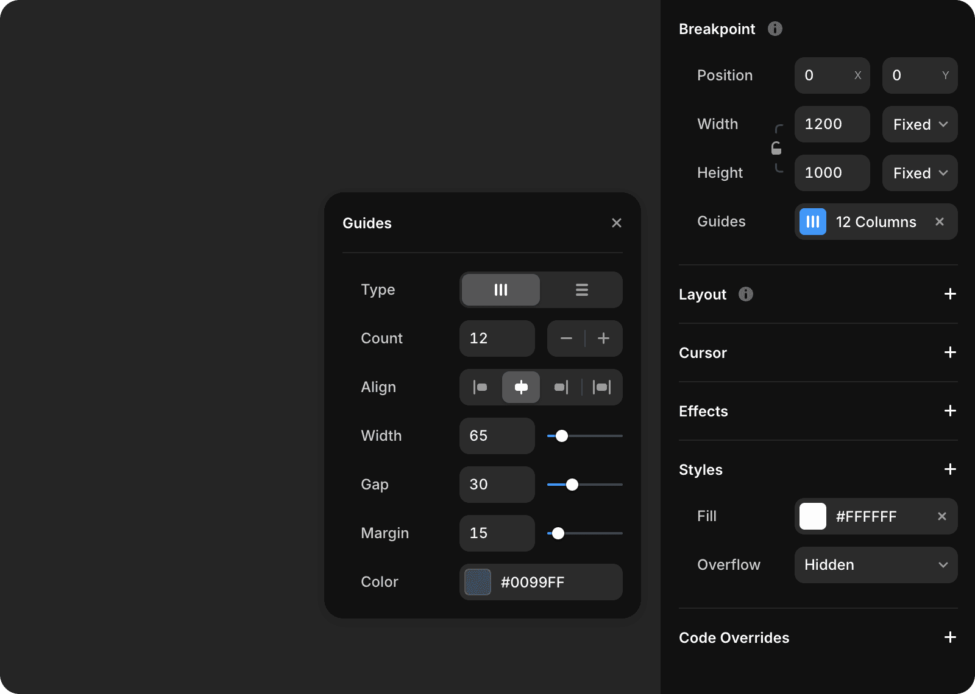
Task: Increase the guide count with plus
Action: (x=603, y=338)
